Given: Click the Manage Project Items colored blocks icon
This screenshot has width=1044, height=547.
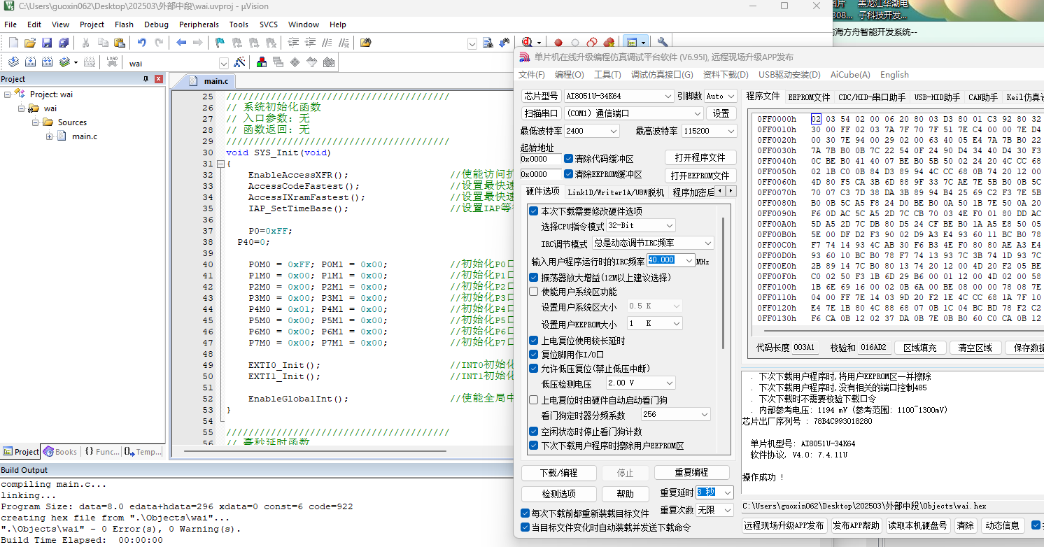Looking at the screenshot, I should pos(262,62).
